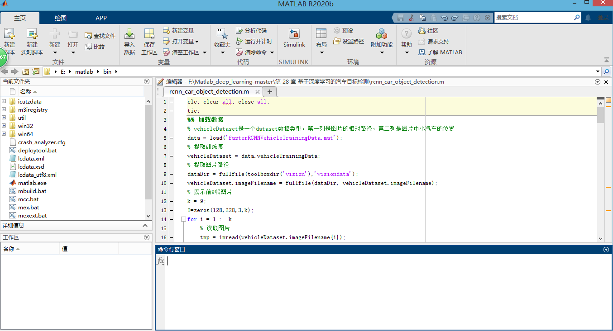Expand the icutzdata folder
The image size is (613, 331).
[4, 101]
